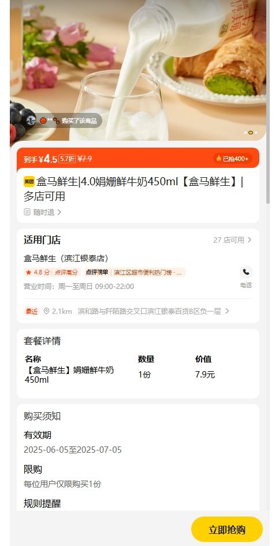279x546 pixels.
Task: Click the location pin icon beside 2.1km
Action: pyautogui.click(x=46, y=311)
